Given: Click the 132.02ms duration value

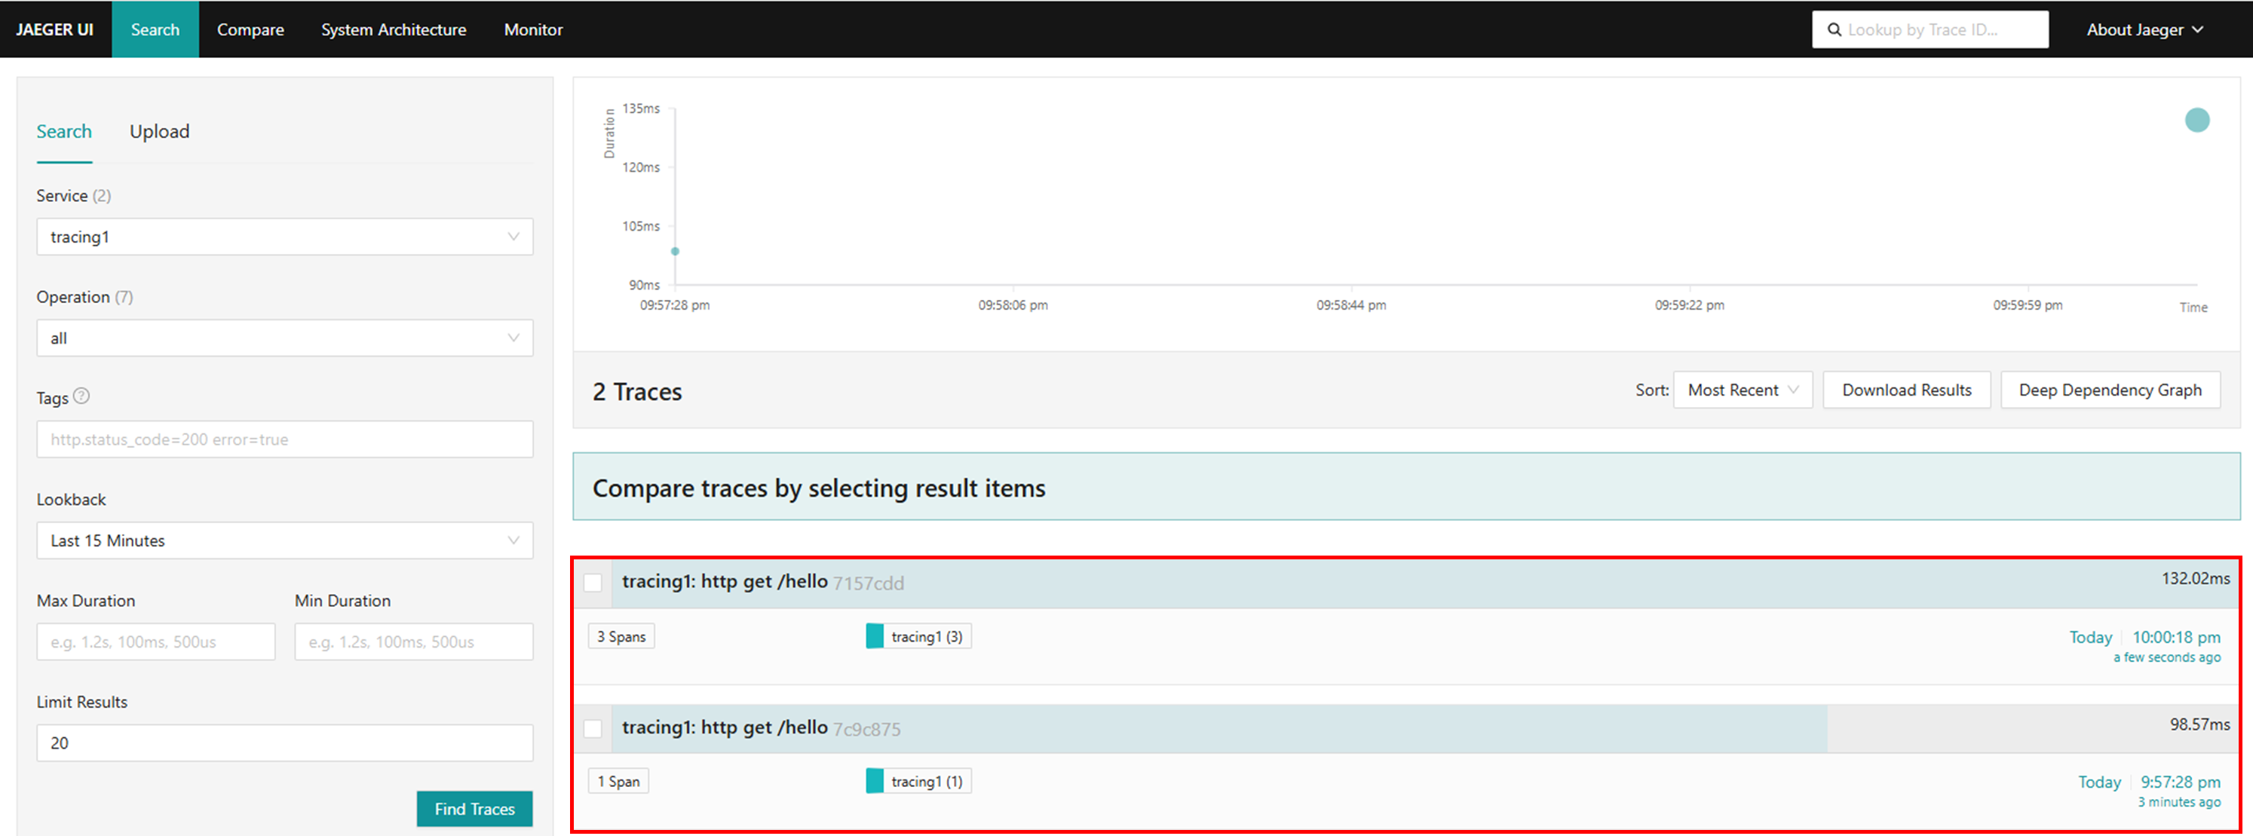Looking at the screenshot, I should [x=2196, y=578].
